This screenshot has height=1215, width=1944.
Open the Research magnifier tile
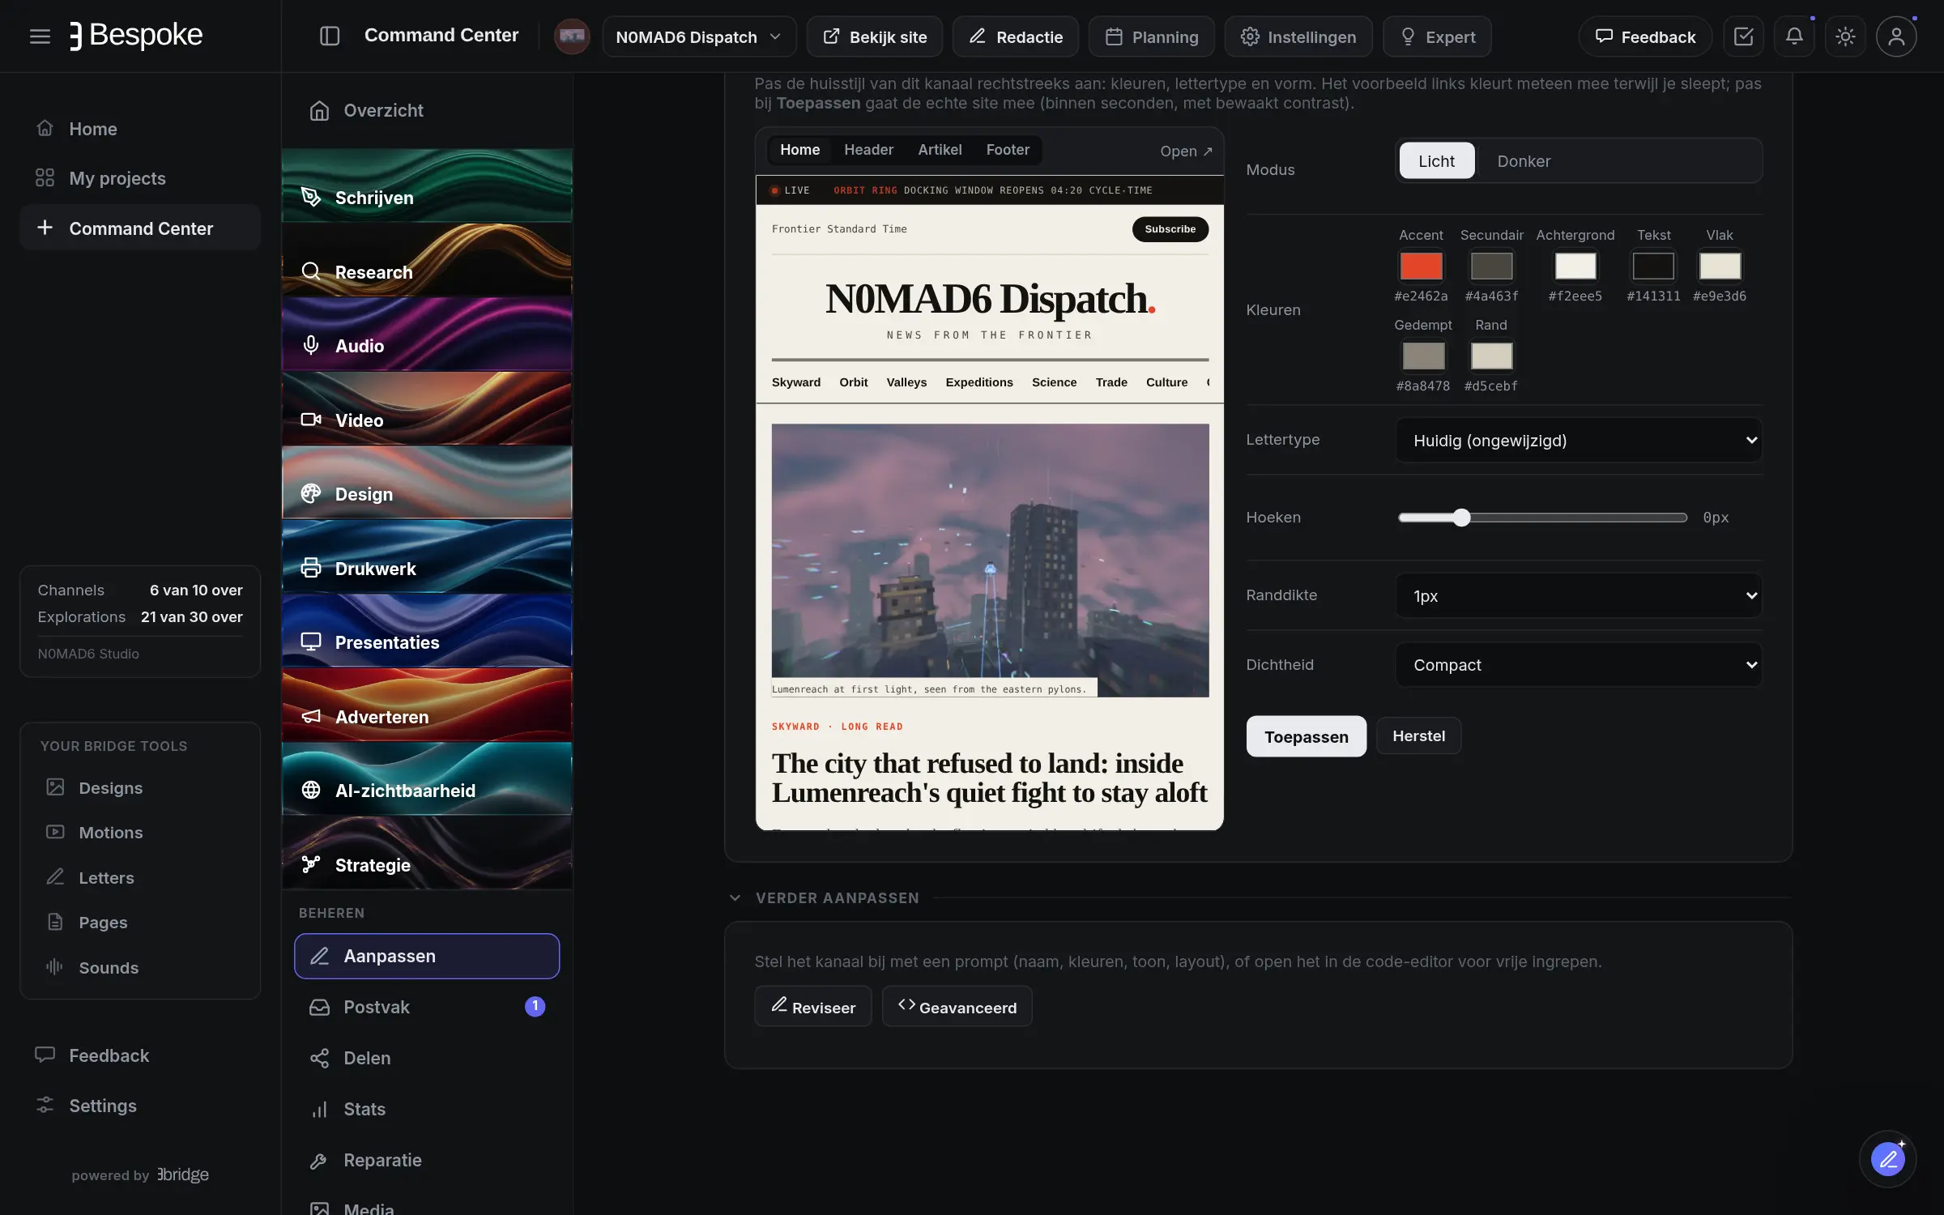click(427, 259)
